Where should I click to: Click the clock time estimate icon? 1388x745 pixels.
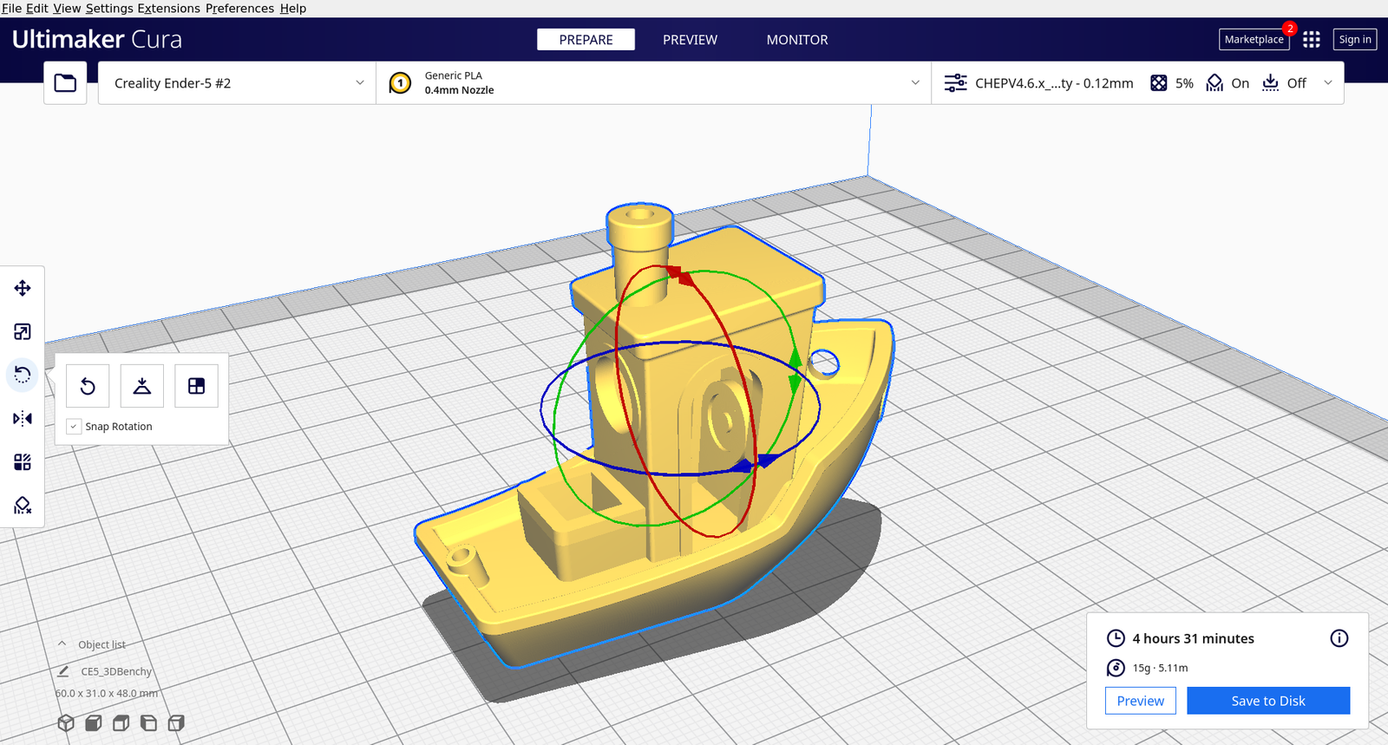1116,638
